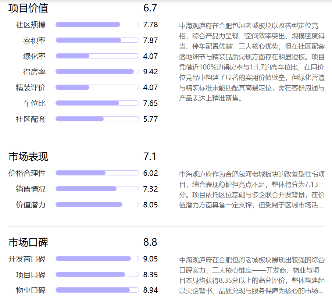Image resolution: width=332 pixels, height=299 pixels.
Task: Click the 开发商口碑 label
Action: pos(27,259)
